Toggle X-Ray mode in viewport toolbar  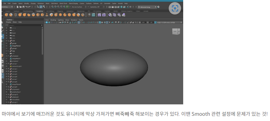click(x=131, y=22)
